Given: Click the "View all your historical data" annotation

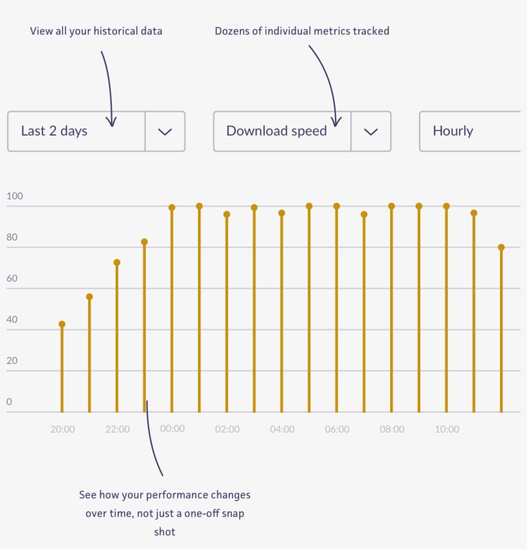Looking at the screenshot, I should [97, 30].
